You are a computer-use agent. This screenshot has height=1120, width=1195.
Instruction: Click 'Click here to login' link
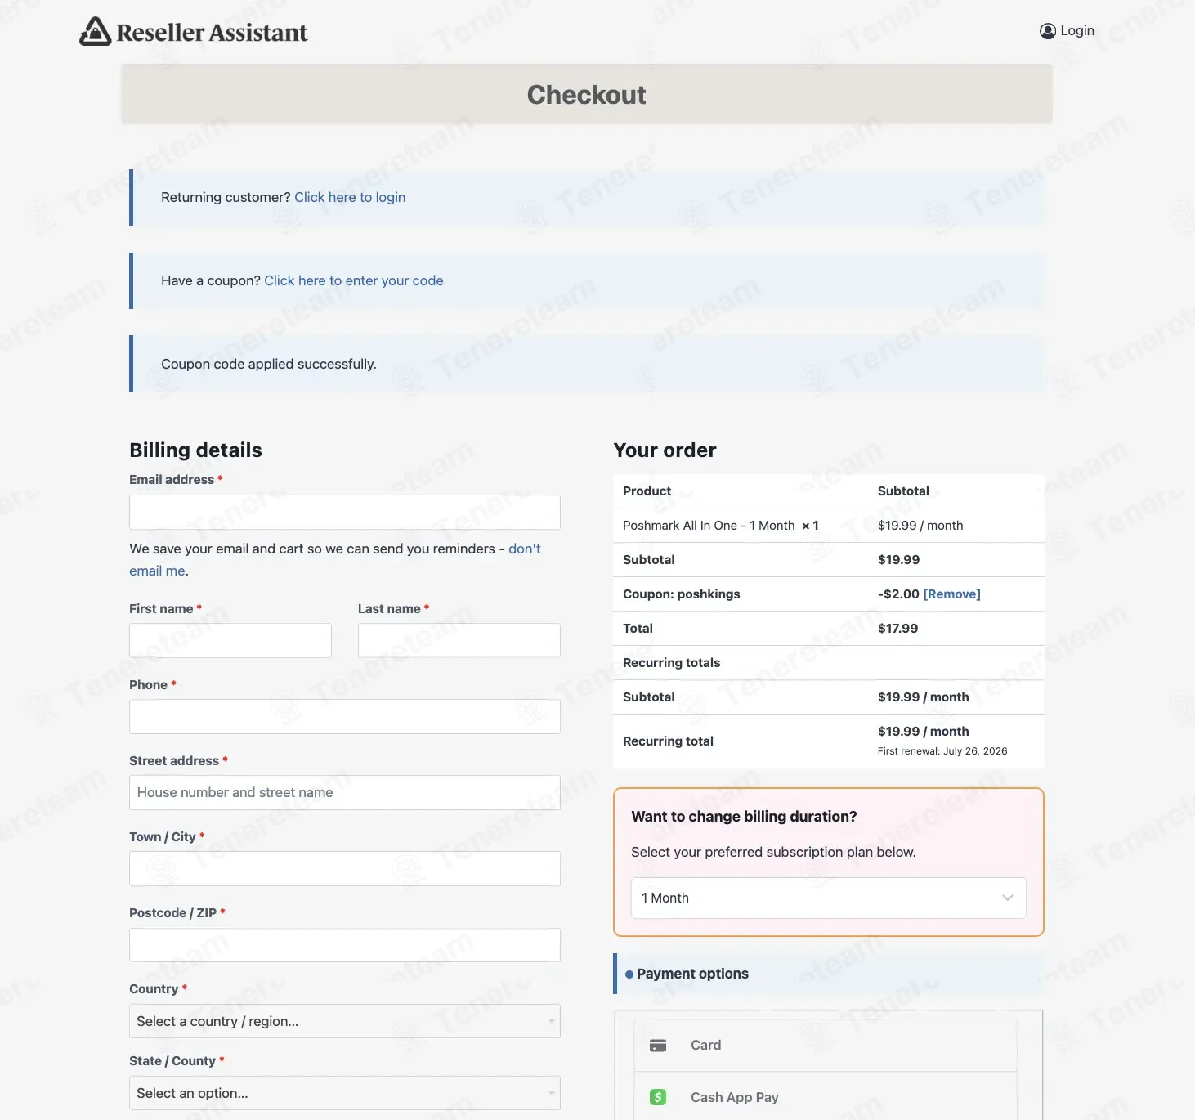[x=350, y=197]
